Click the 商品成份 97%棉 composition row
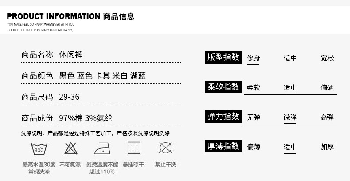Viewport: 350px width, 181px height. click(67, 118)
